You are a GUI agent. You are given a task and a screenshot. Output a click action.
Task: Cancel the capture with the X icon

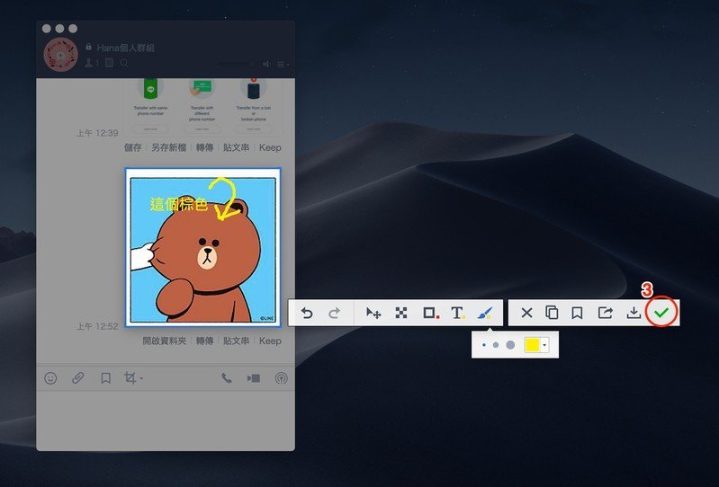click(x=526, y=313)
